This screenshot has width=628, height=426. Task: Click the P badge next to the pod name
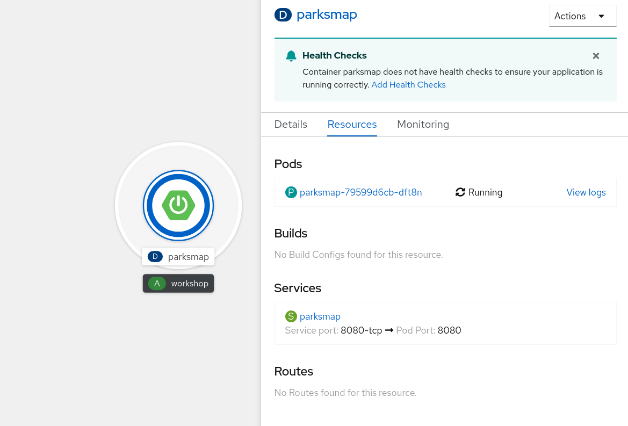pos(291,192)
